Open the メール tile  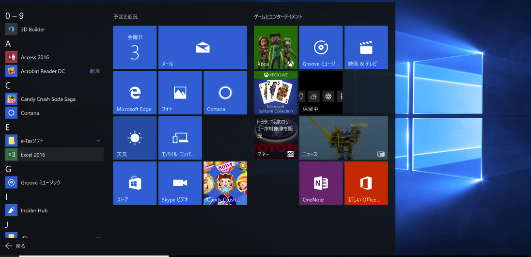(x=203, y=48)
